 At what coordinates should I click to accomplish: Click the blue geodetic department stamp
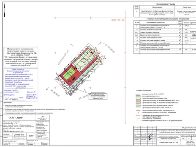pyautogui.click(x=21, y=85)
